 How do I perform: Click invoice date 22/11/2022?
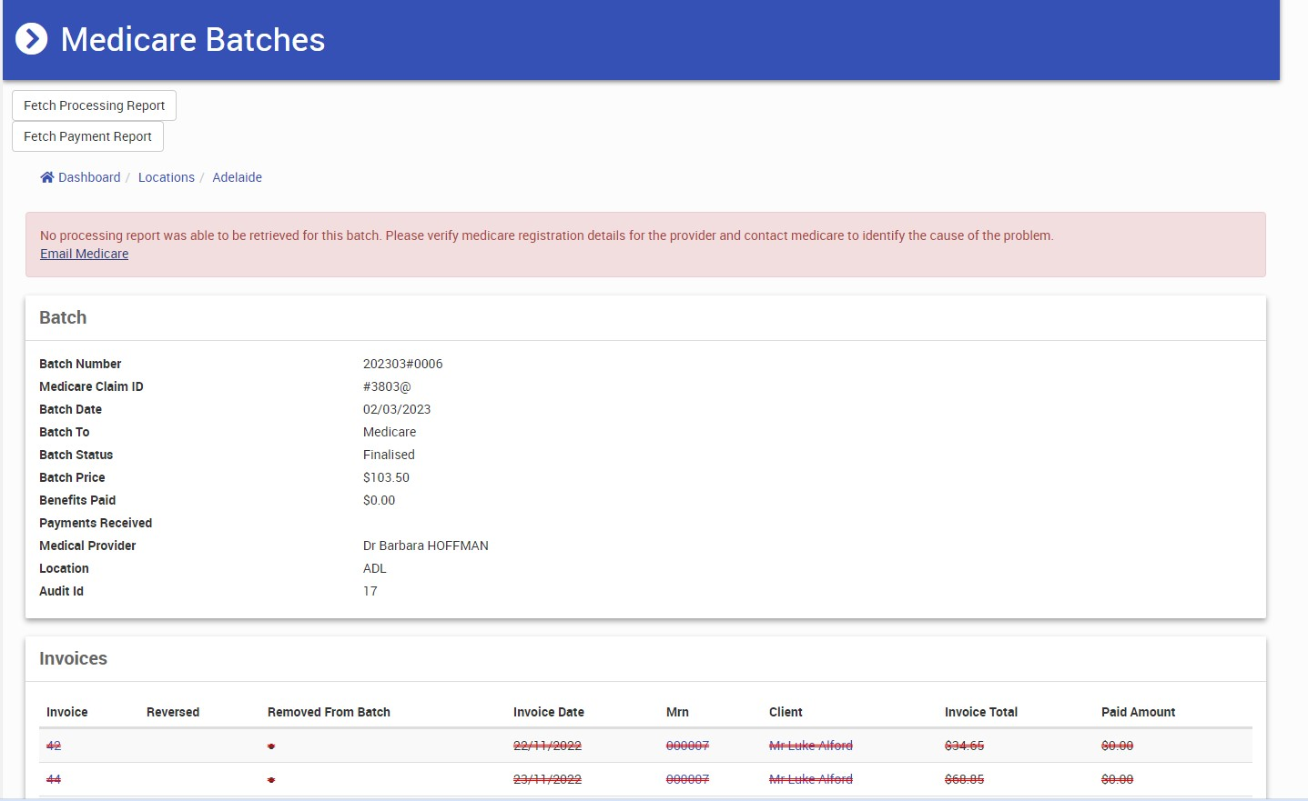[x=547, y=746]
